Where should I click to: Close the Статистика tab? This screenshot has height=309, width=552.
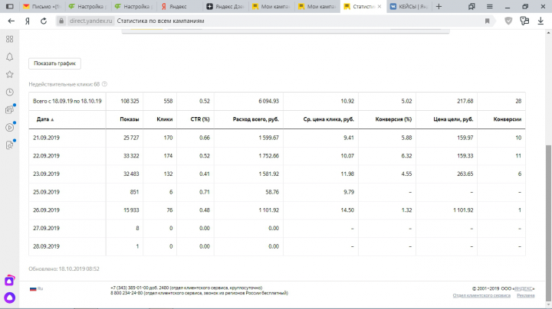[x=379, y=6]
